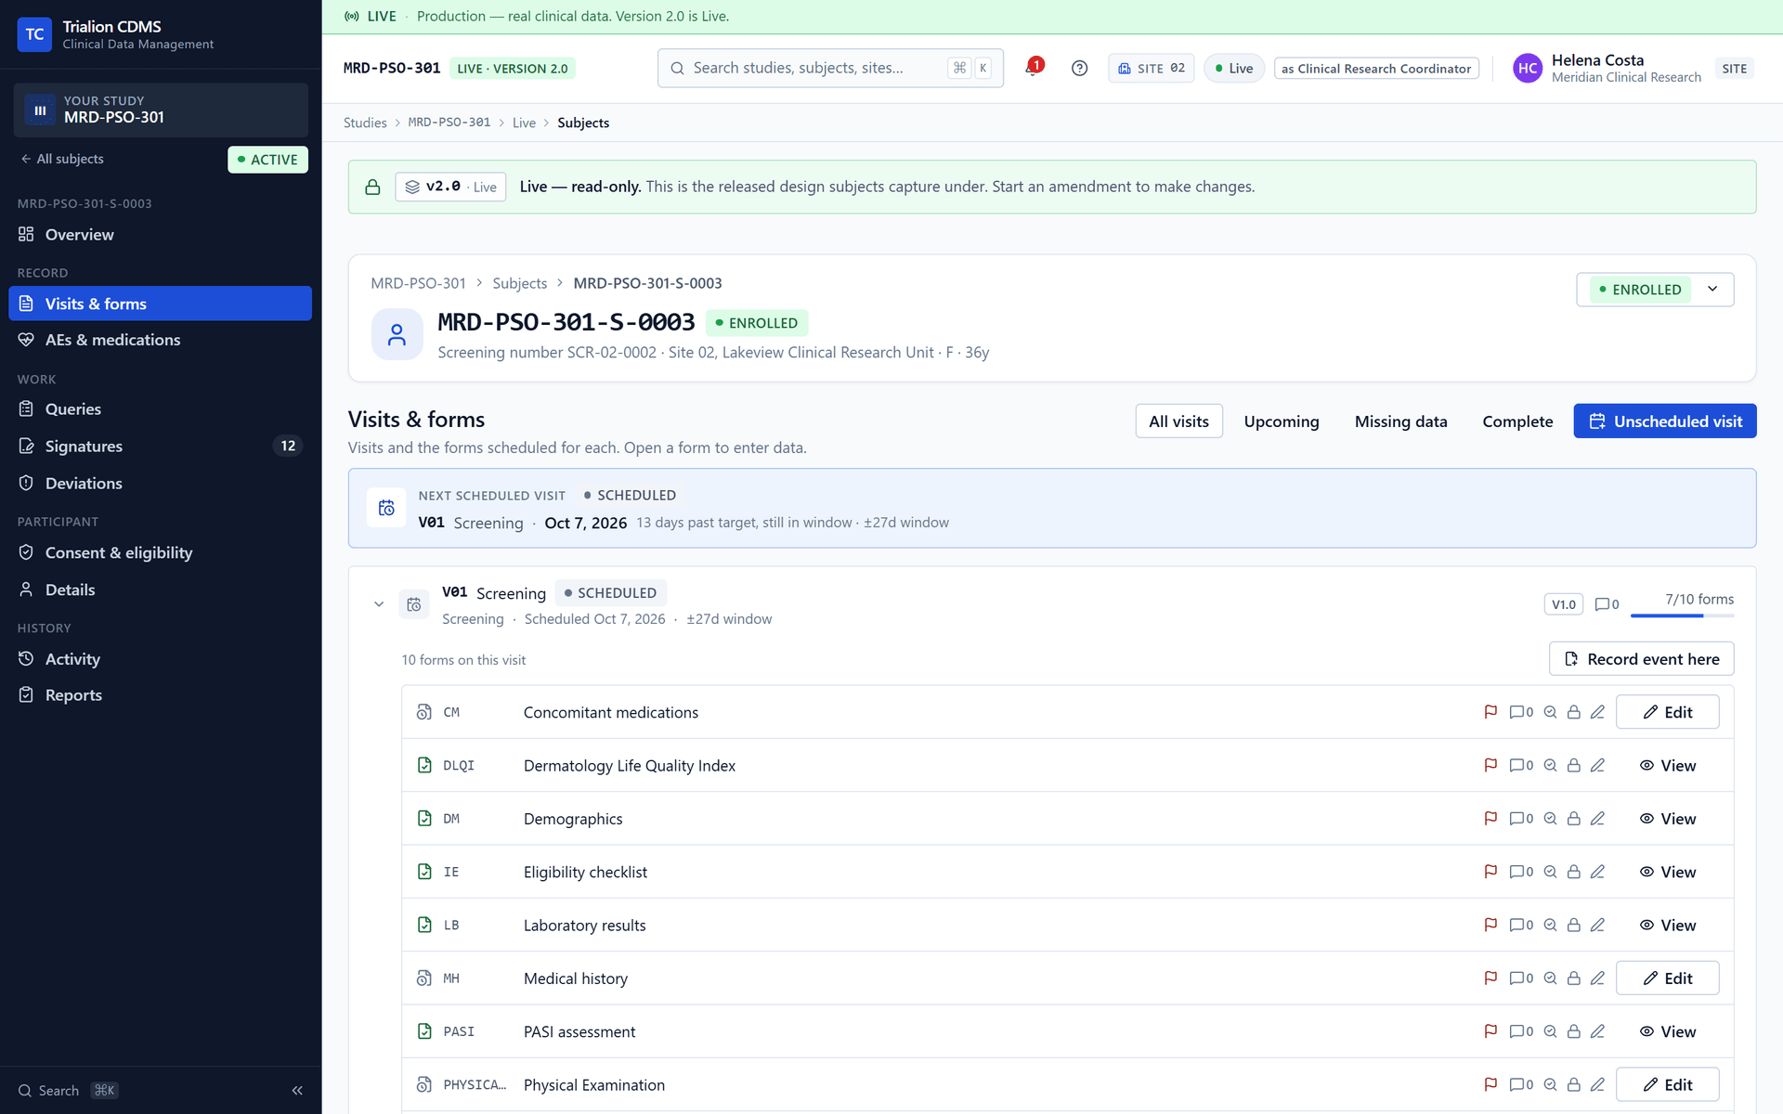1783x1114 pixels.
Task: Go back to All subjects link
Action: pos(61,159)
